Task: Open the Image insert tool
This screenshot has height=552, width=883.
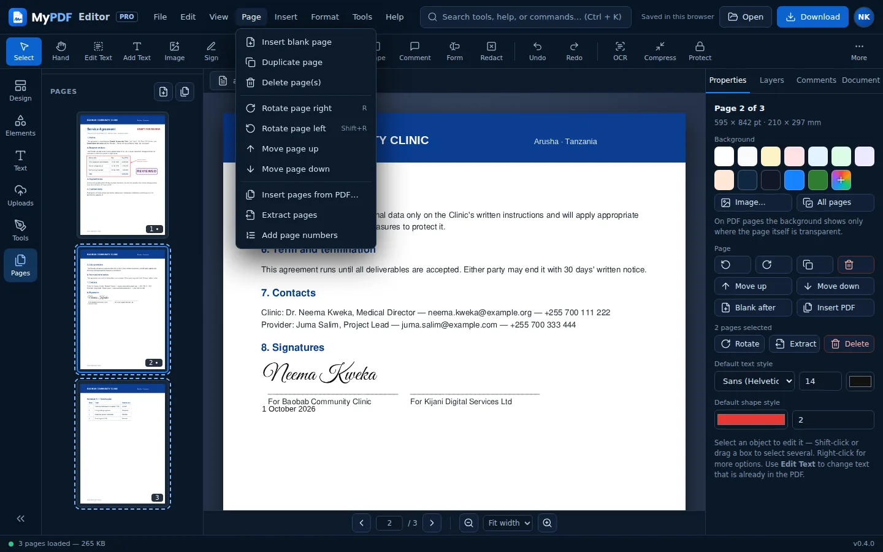Action: (175, 51)
